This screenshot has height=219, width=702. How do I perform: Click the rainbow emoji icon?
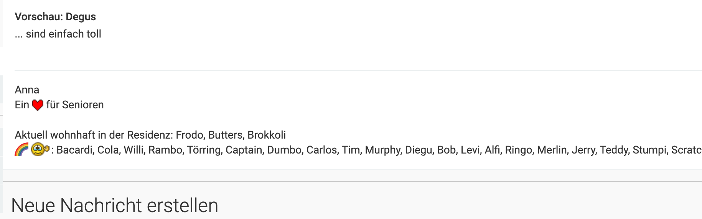click(x=21, y=149)
